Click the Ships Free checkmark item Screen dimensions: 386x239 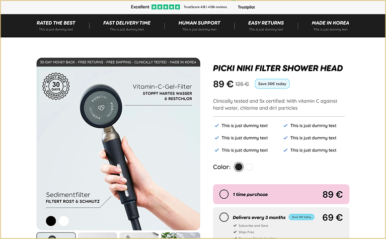(x=244, y=232)
